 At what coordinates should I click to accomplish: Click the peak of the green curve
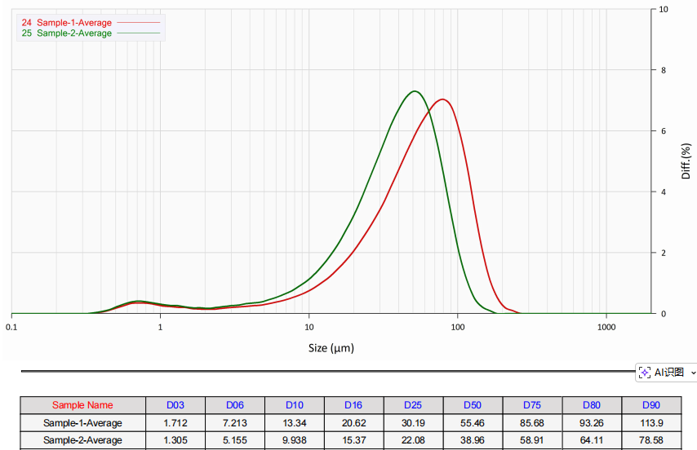415,91
